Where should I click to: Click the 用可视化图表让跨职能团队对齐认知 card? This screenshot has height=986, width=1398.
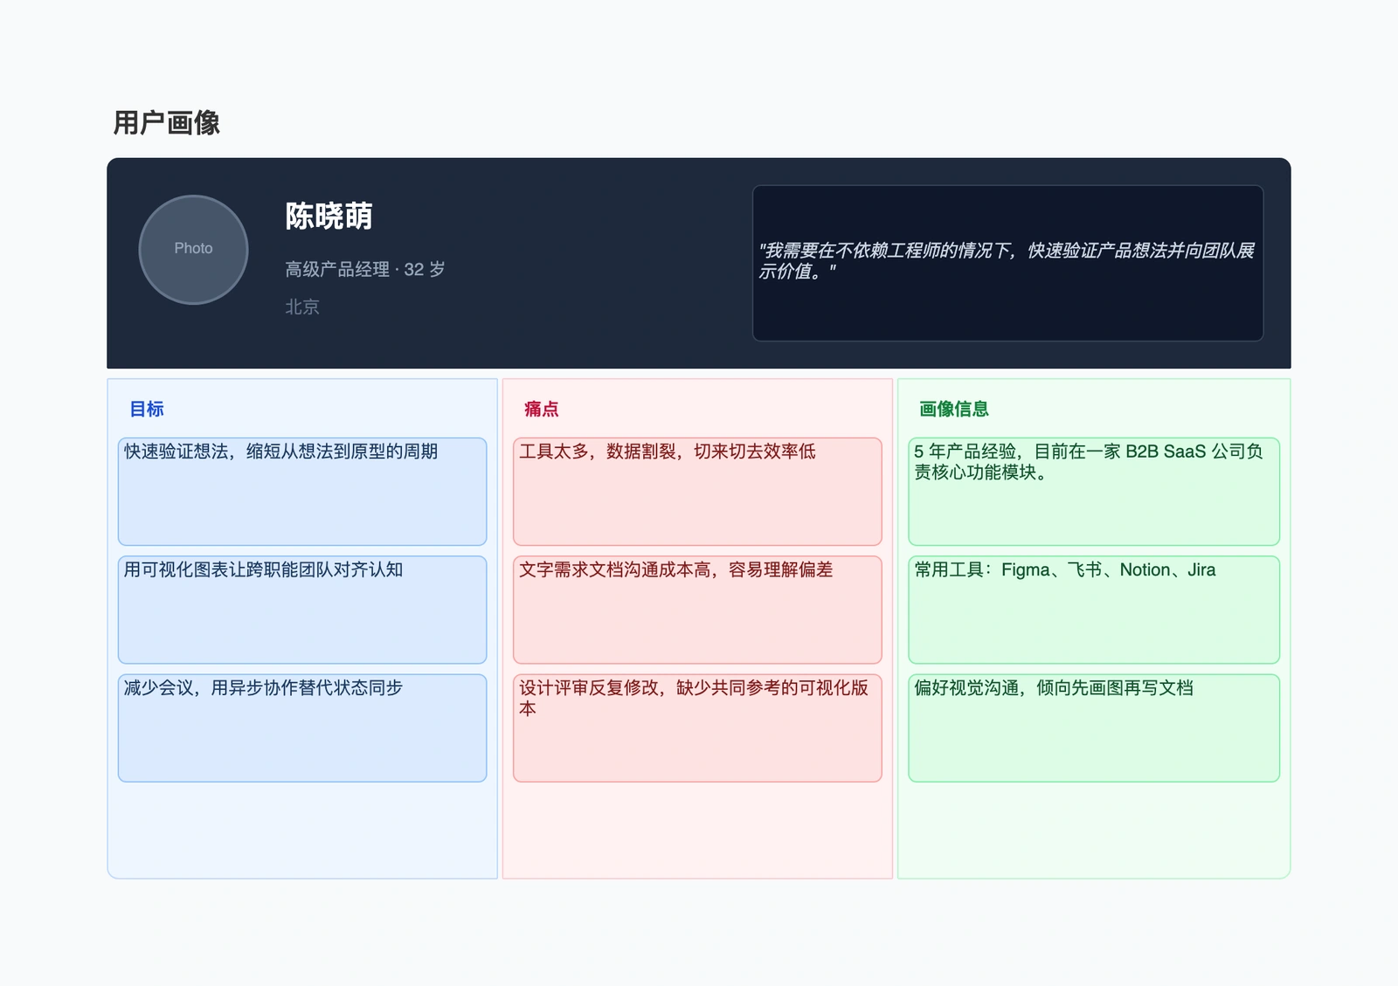301,610
